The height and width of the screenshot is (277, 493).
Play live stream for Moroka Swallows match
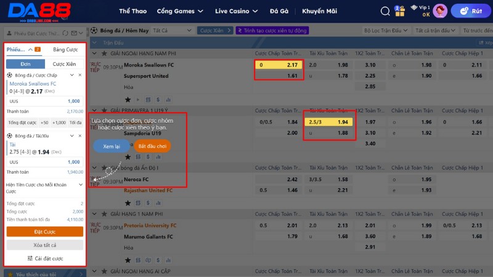coord(137,100)
